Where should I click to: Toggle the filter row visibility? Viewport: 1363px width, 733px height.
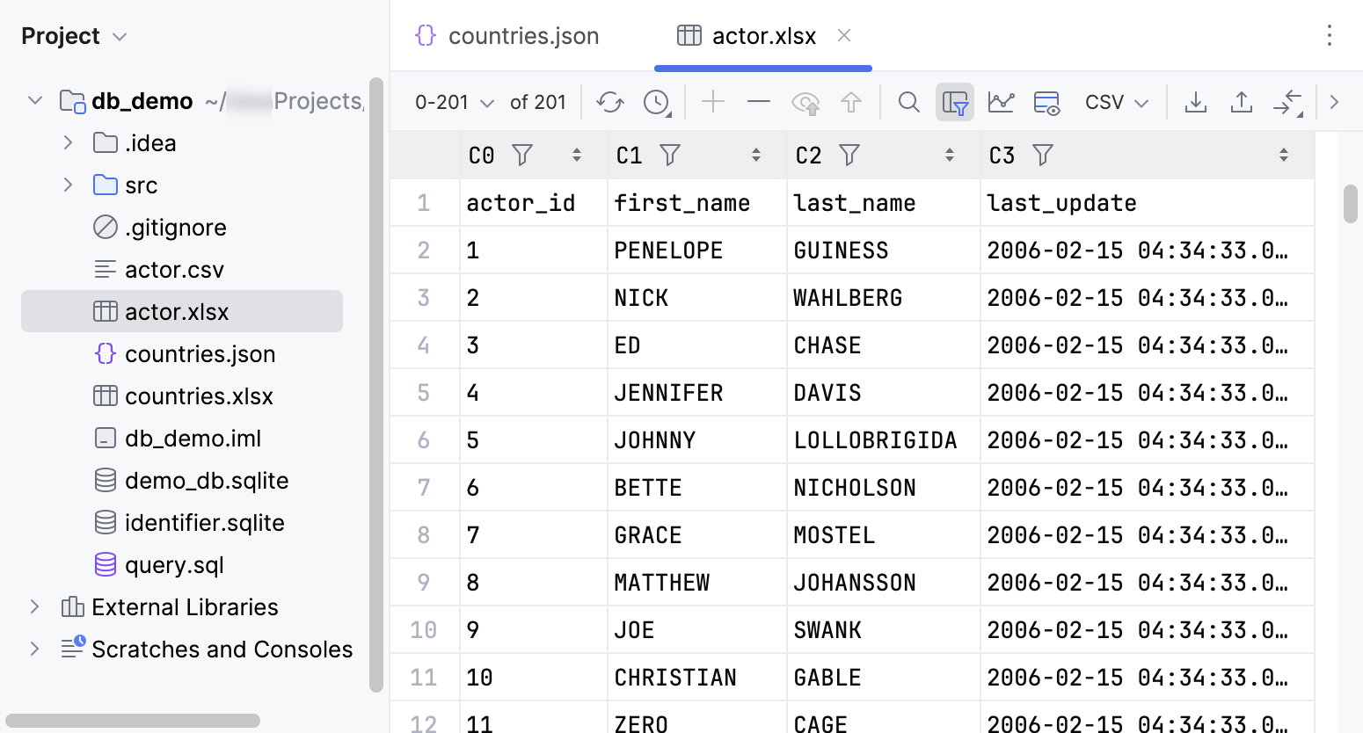pos(955,102)
